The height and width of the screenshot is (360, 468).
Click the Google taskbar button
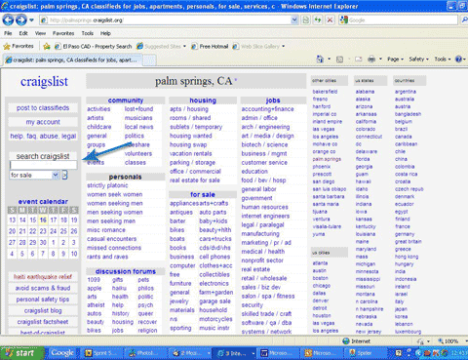point(62,353)
